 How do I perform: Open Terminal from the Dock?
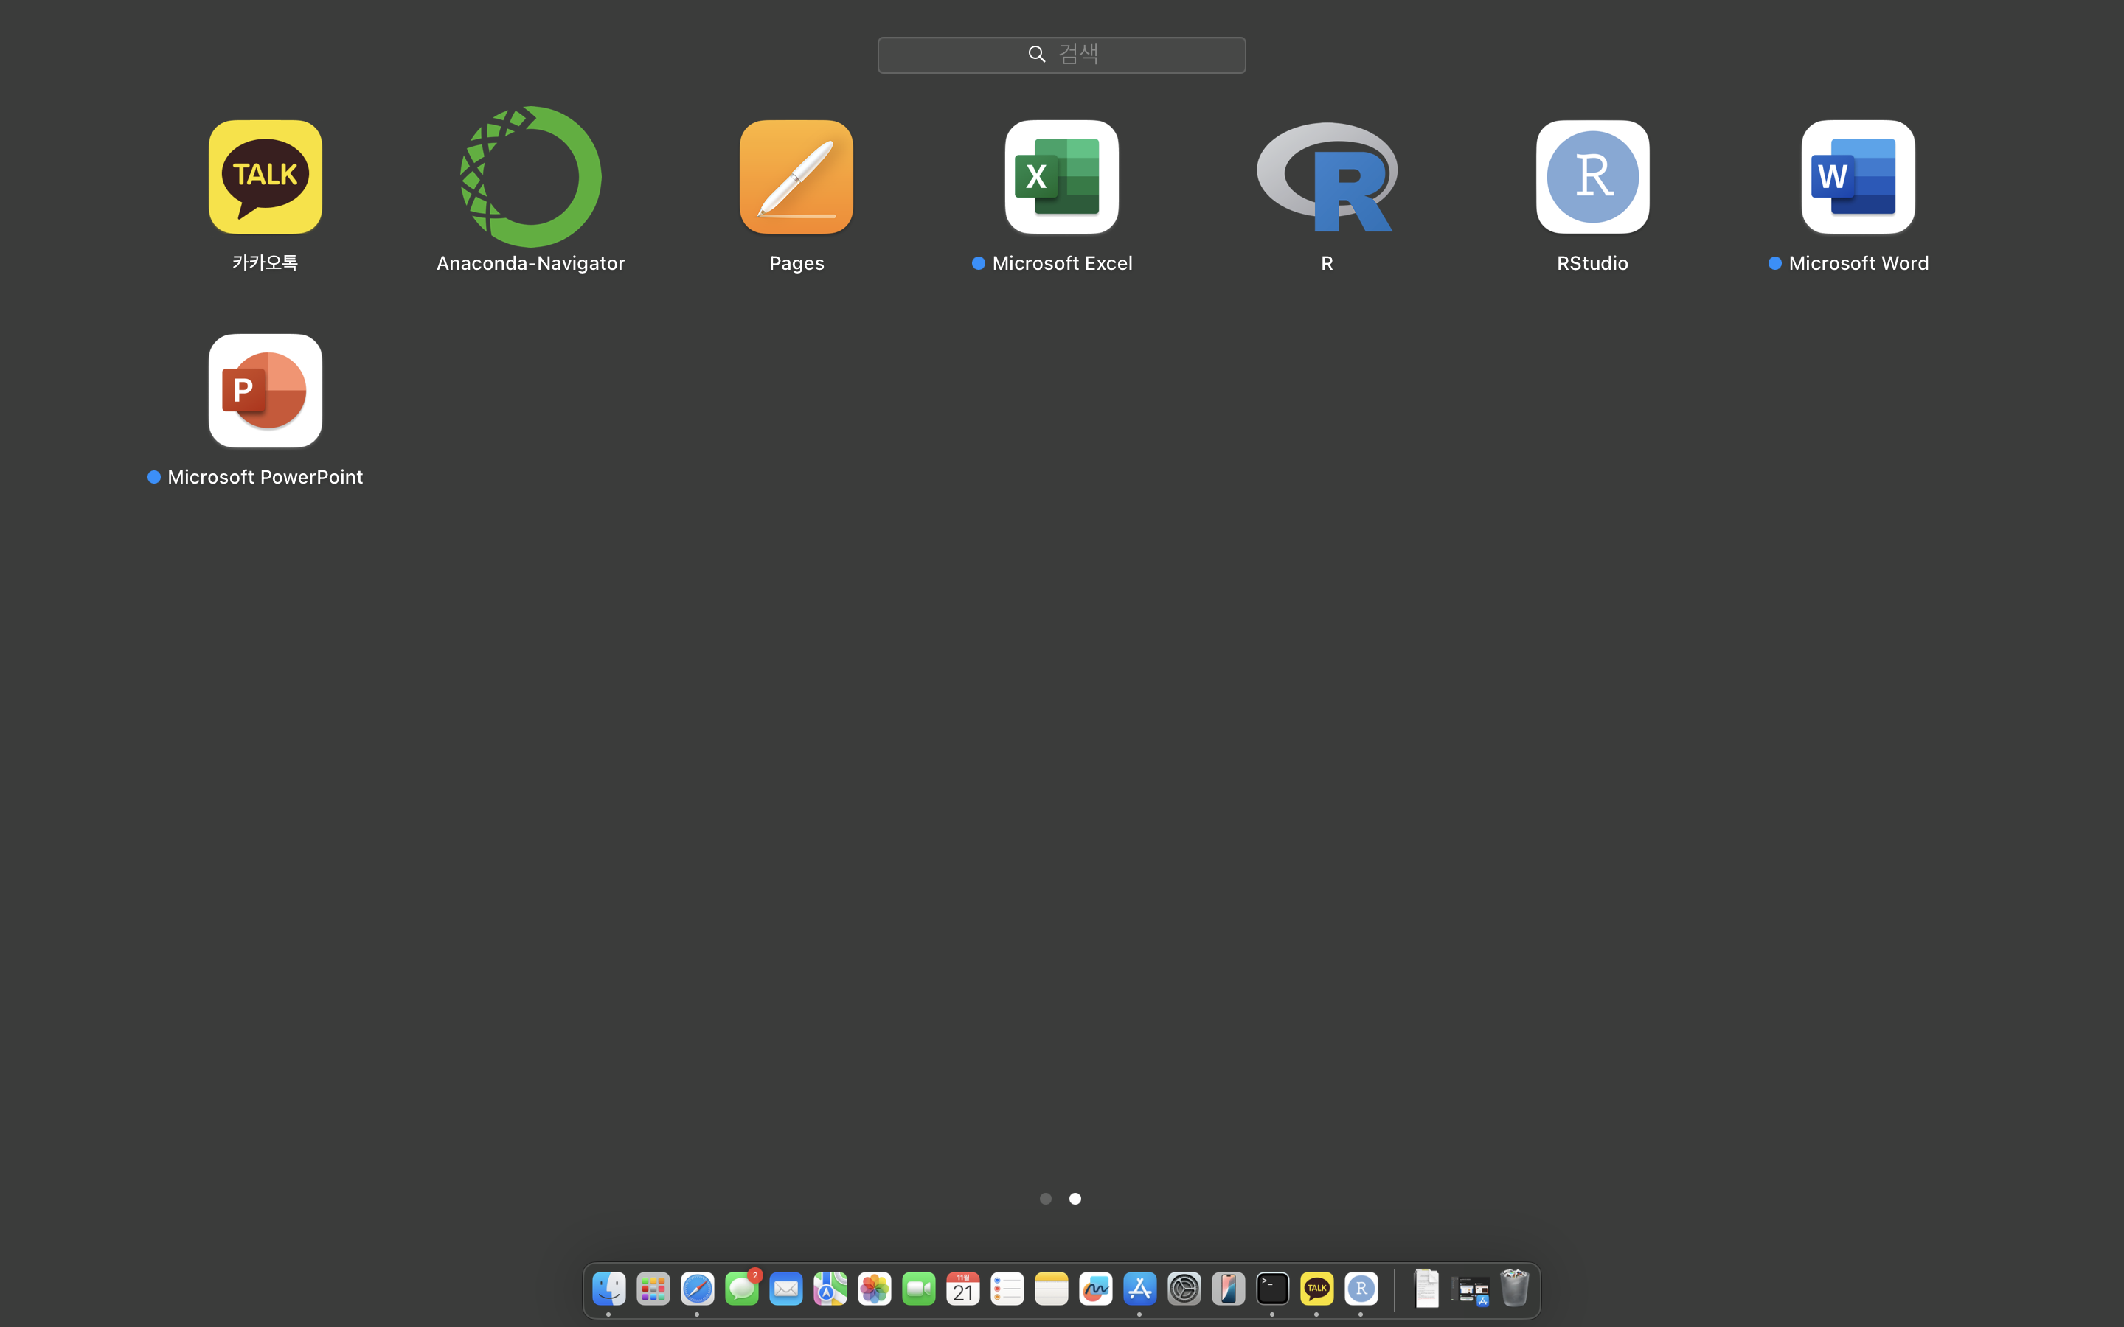[x=1273, y=1289]
